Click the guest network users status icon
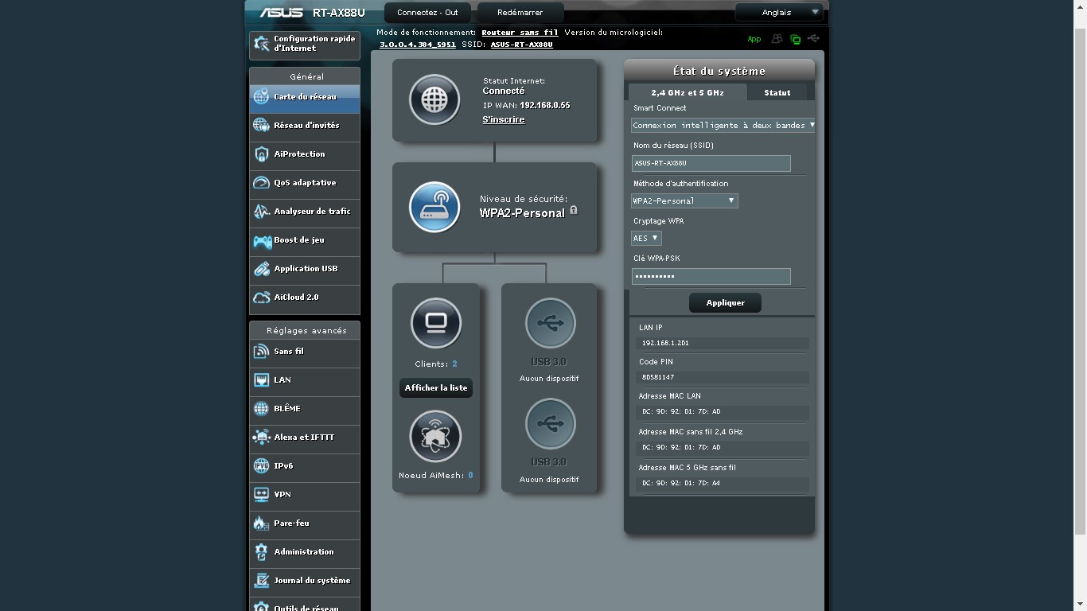This screenshot has width=1087, height=611. [x=777, y=39]
